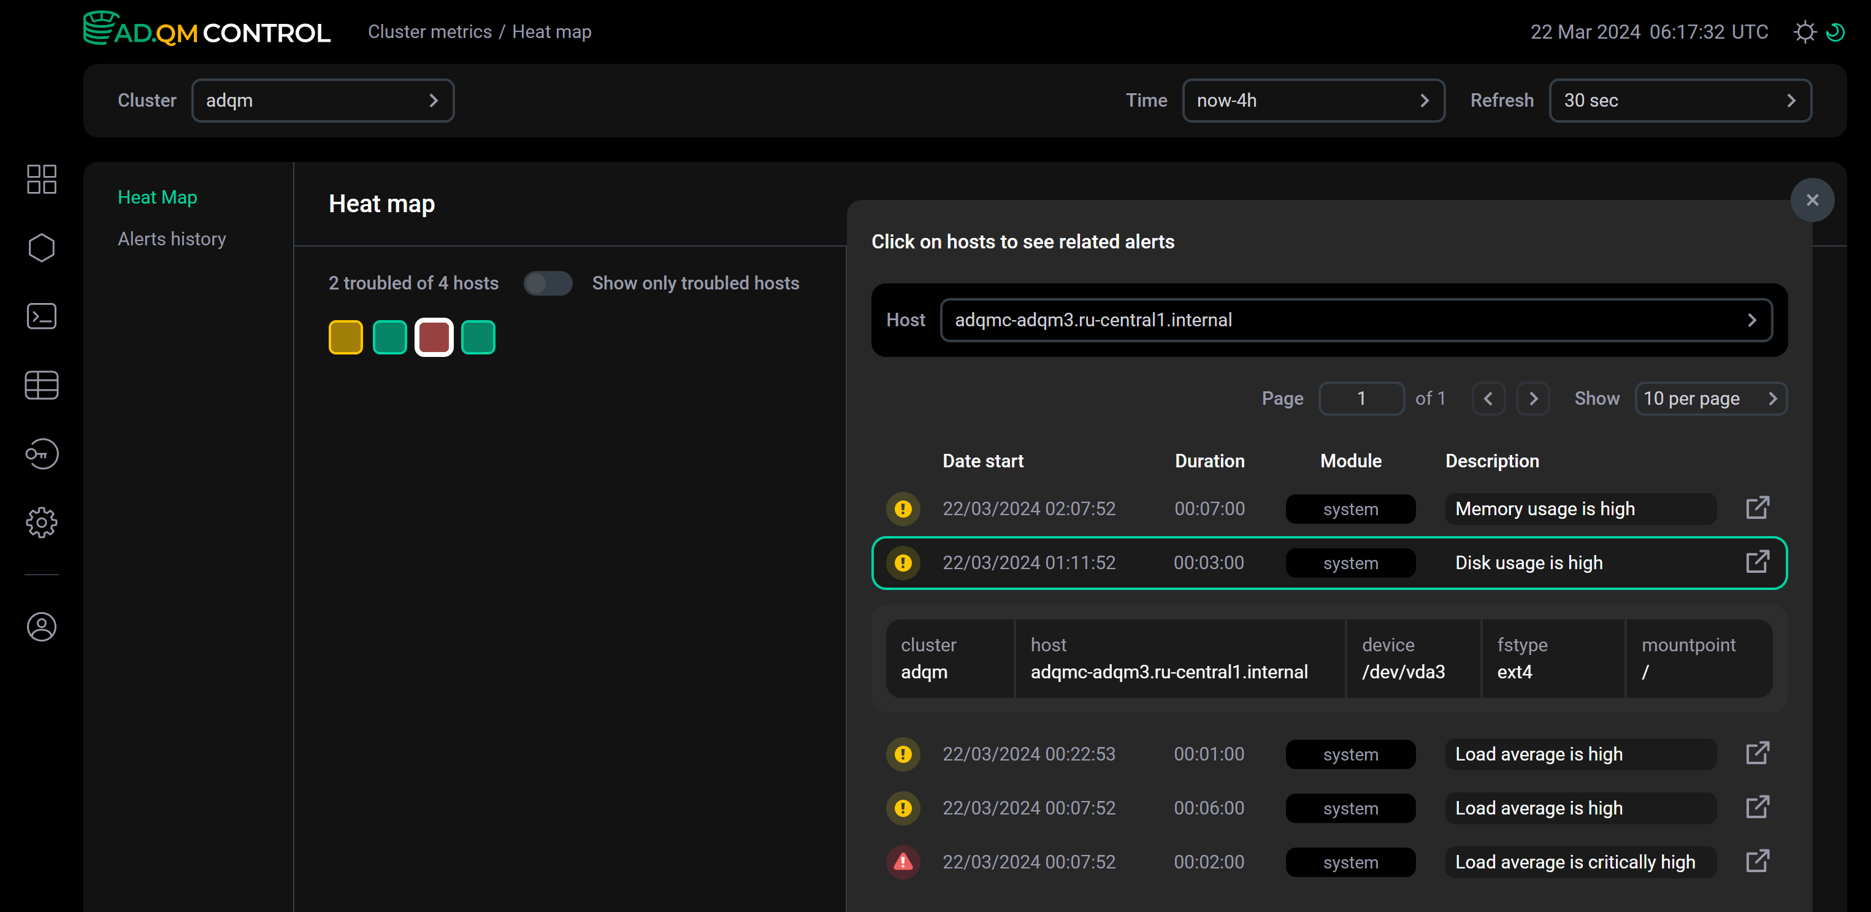Select the yellow host tile in heat map

pyautogui.click(x=345, y=337)
